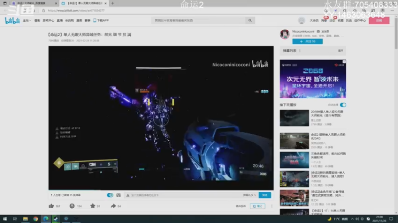Open browser settings ellipsis menu
The image size is (398, 223).
click(x=392, y=10)
